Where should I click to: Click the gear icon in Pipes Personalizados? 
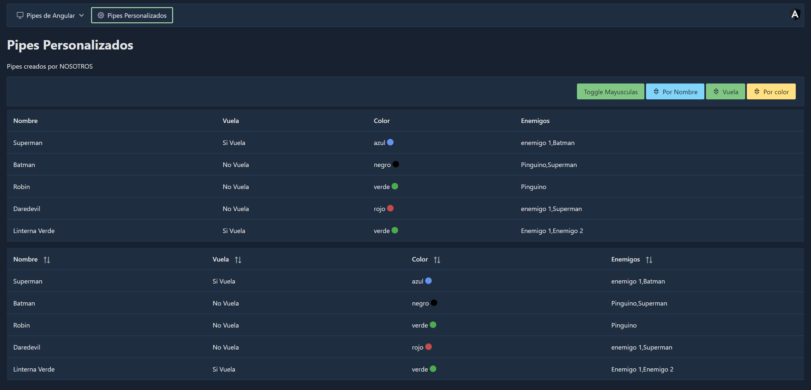coord(101,15)
